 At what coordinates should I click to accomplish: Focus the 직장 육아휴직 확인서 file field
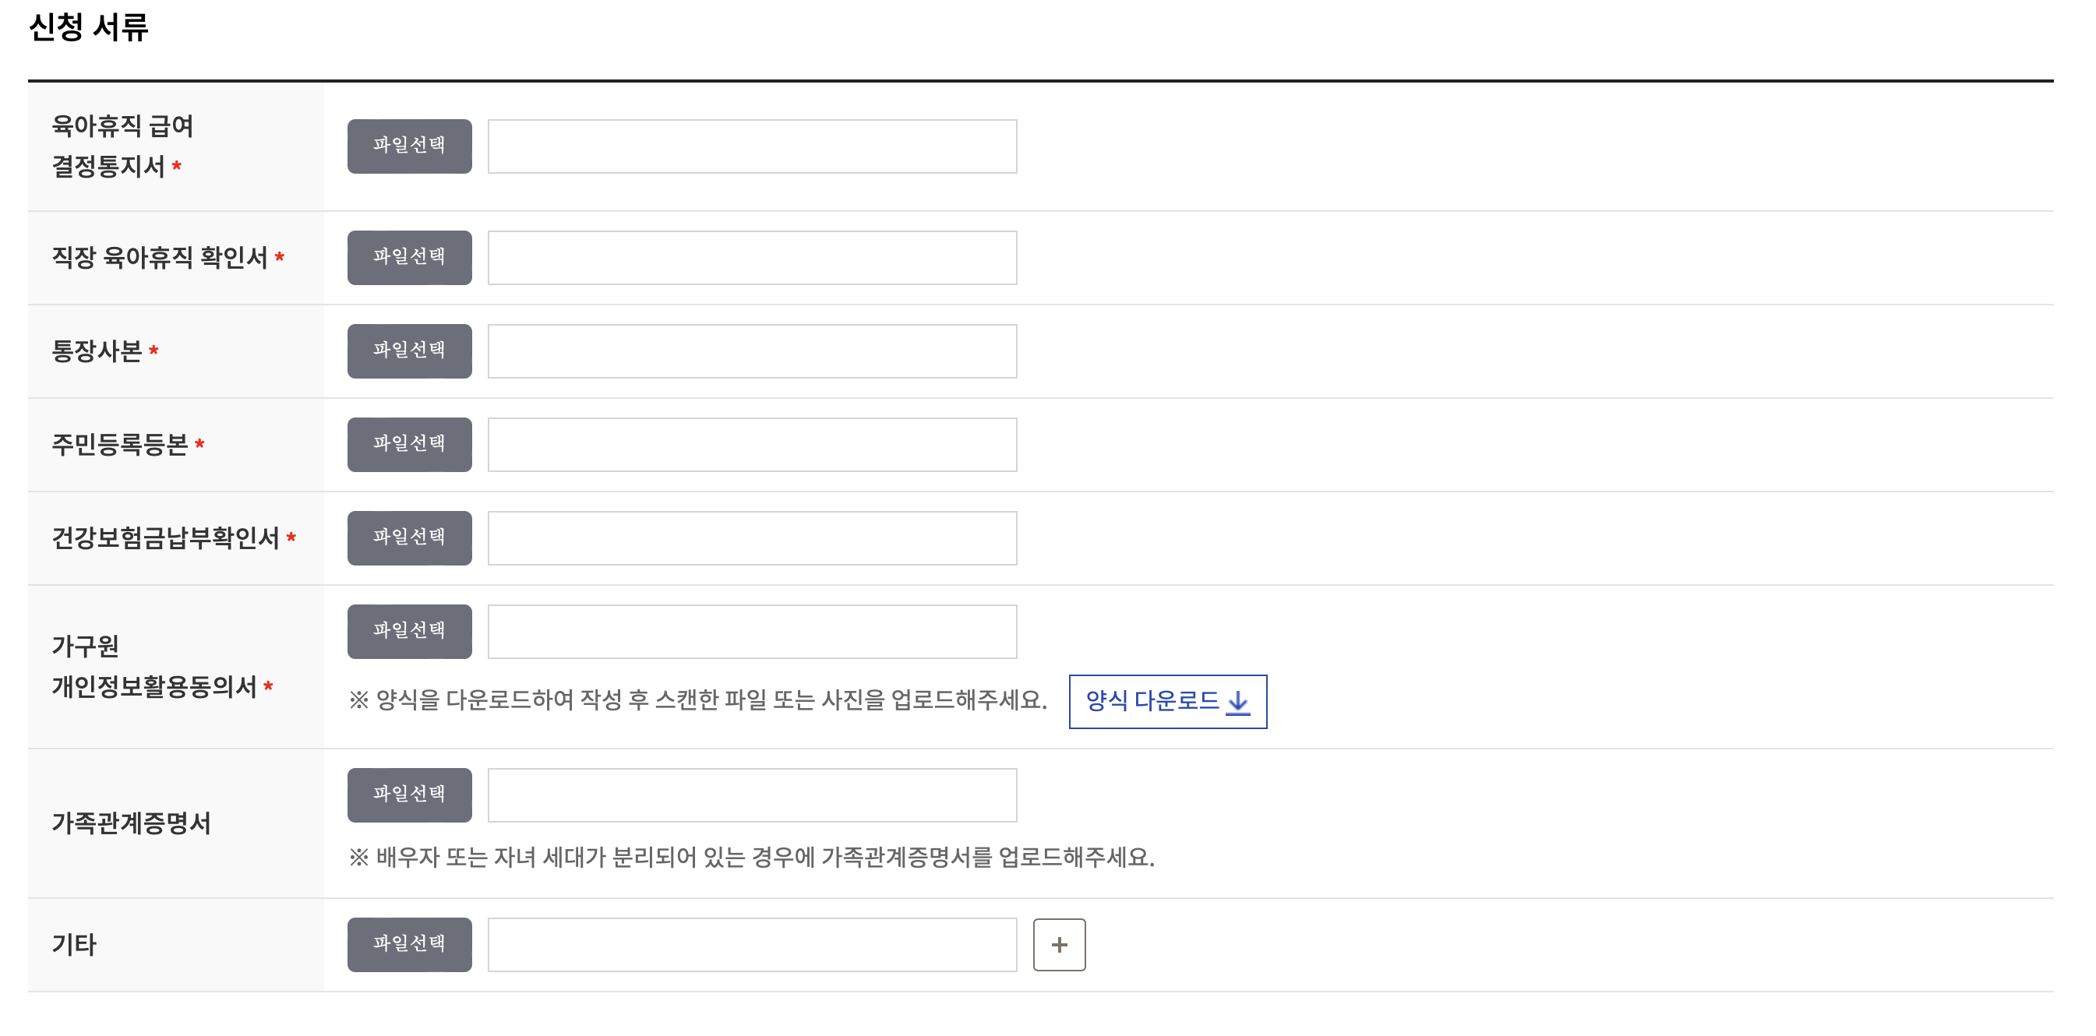[752, 258]
